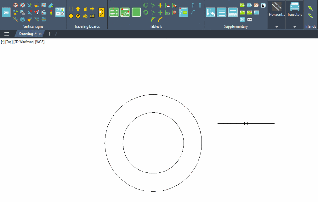The width and height of the screenshot is (318, 202).
Task: Select the lower split green island icon
Action: tap(311, 16)
